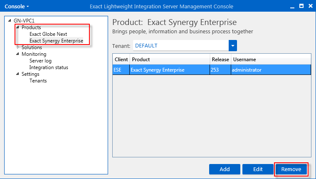Close the Management Console window
316x179 pixels.
(x=311, y=6)
